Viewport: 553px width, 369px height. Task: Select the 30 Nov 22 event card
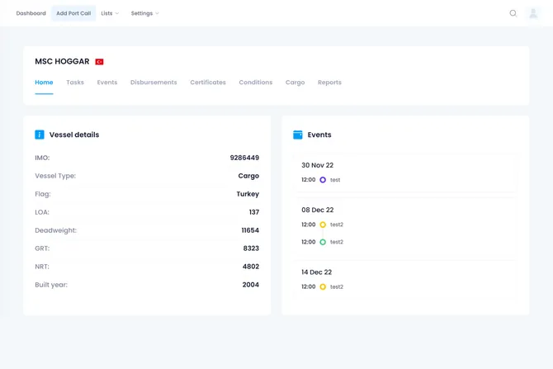405,172
